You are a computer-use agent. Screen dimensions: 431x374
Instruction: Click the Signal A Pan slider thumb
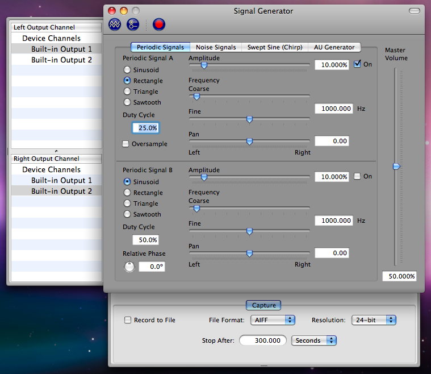coord(250,142)
